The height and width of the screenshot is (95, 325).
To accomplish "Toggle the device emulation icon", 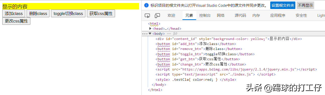I will [x=157, y=16].
